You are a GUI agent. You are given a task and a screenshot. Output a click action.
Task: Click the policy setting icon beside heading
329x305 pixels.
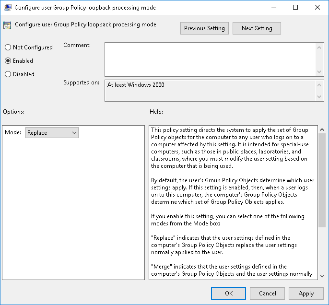click(x=8, y=26)
